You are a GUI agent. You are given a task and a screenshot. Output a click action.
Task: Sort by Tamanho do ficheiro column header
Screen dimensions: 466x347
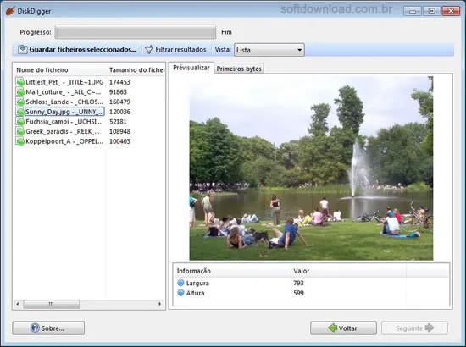point(136,70)
